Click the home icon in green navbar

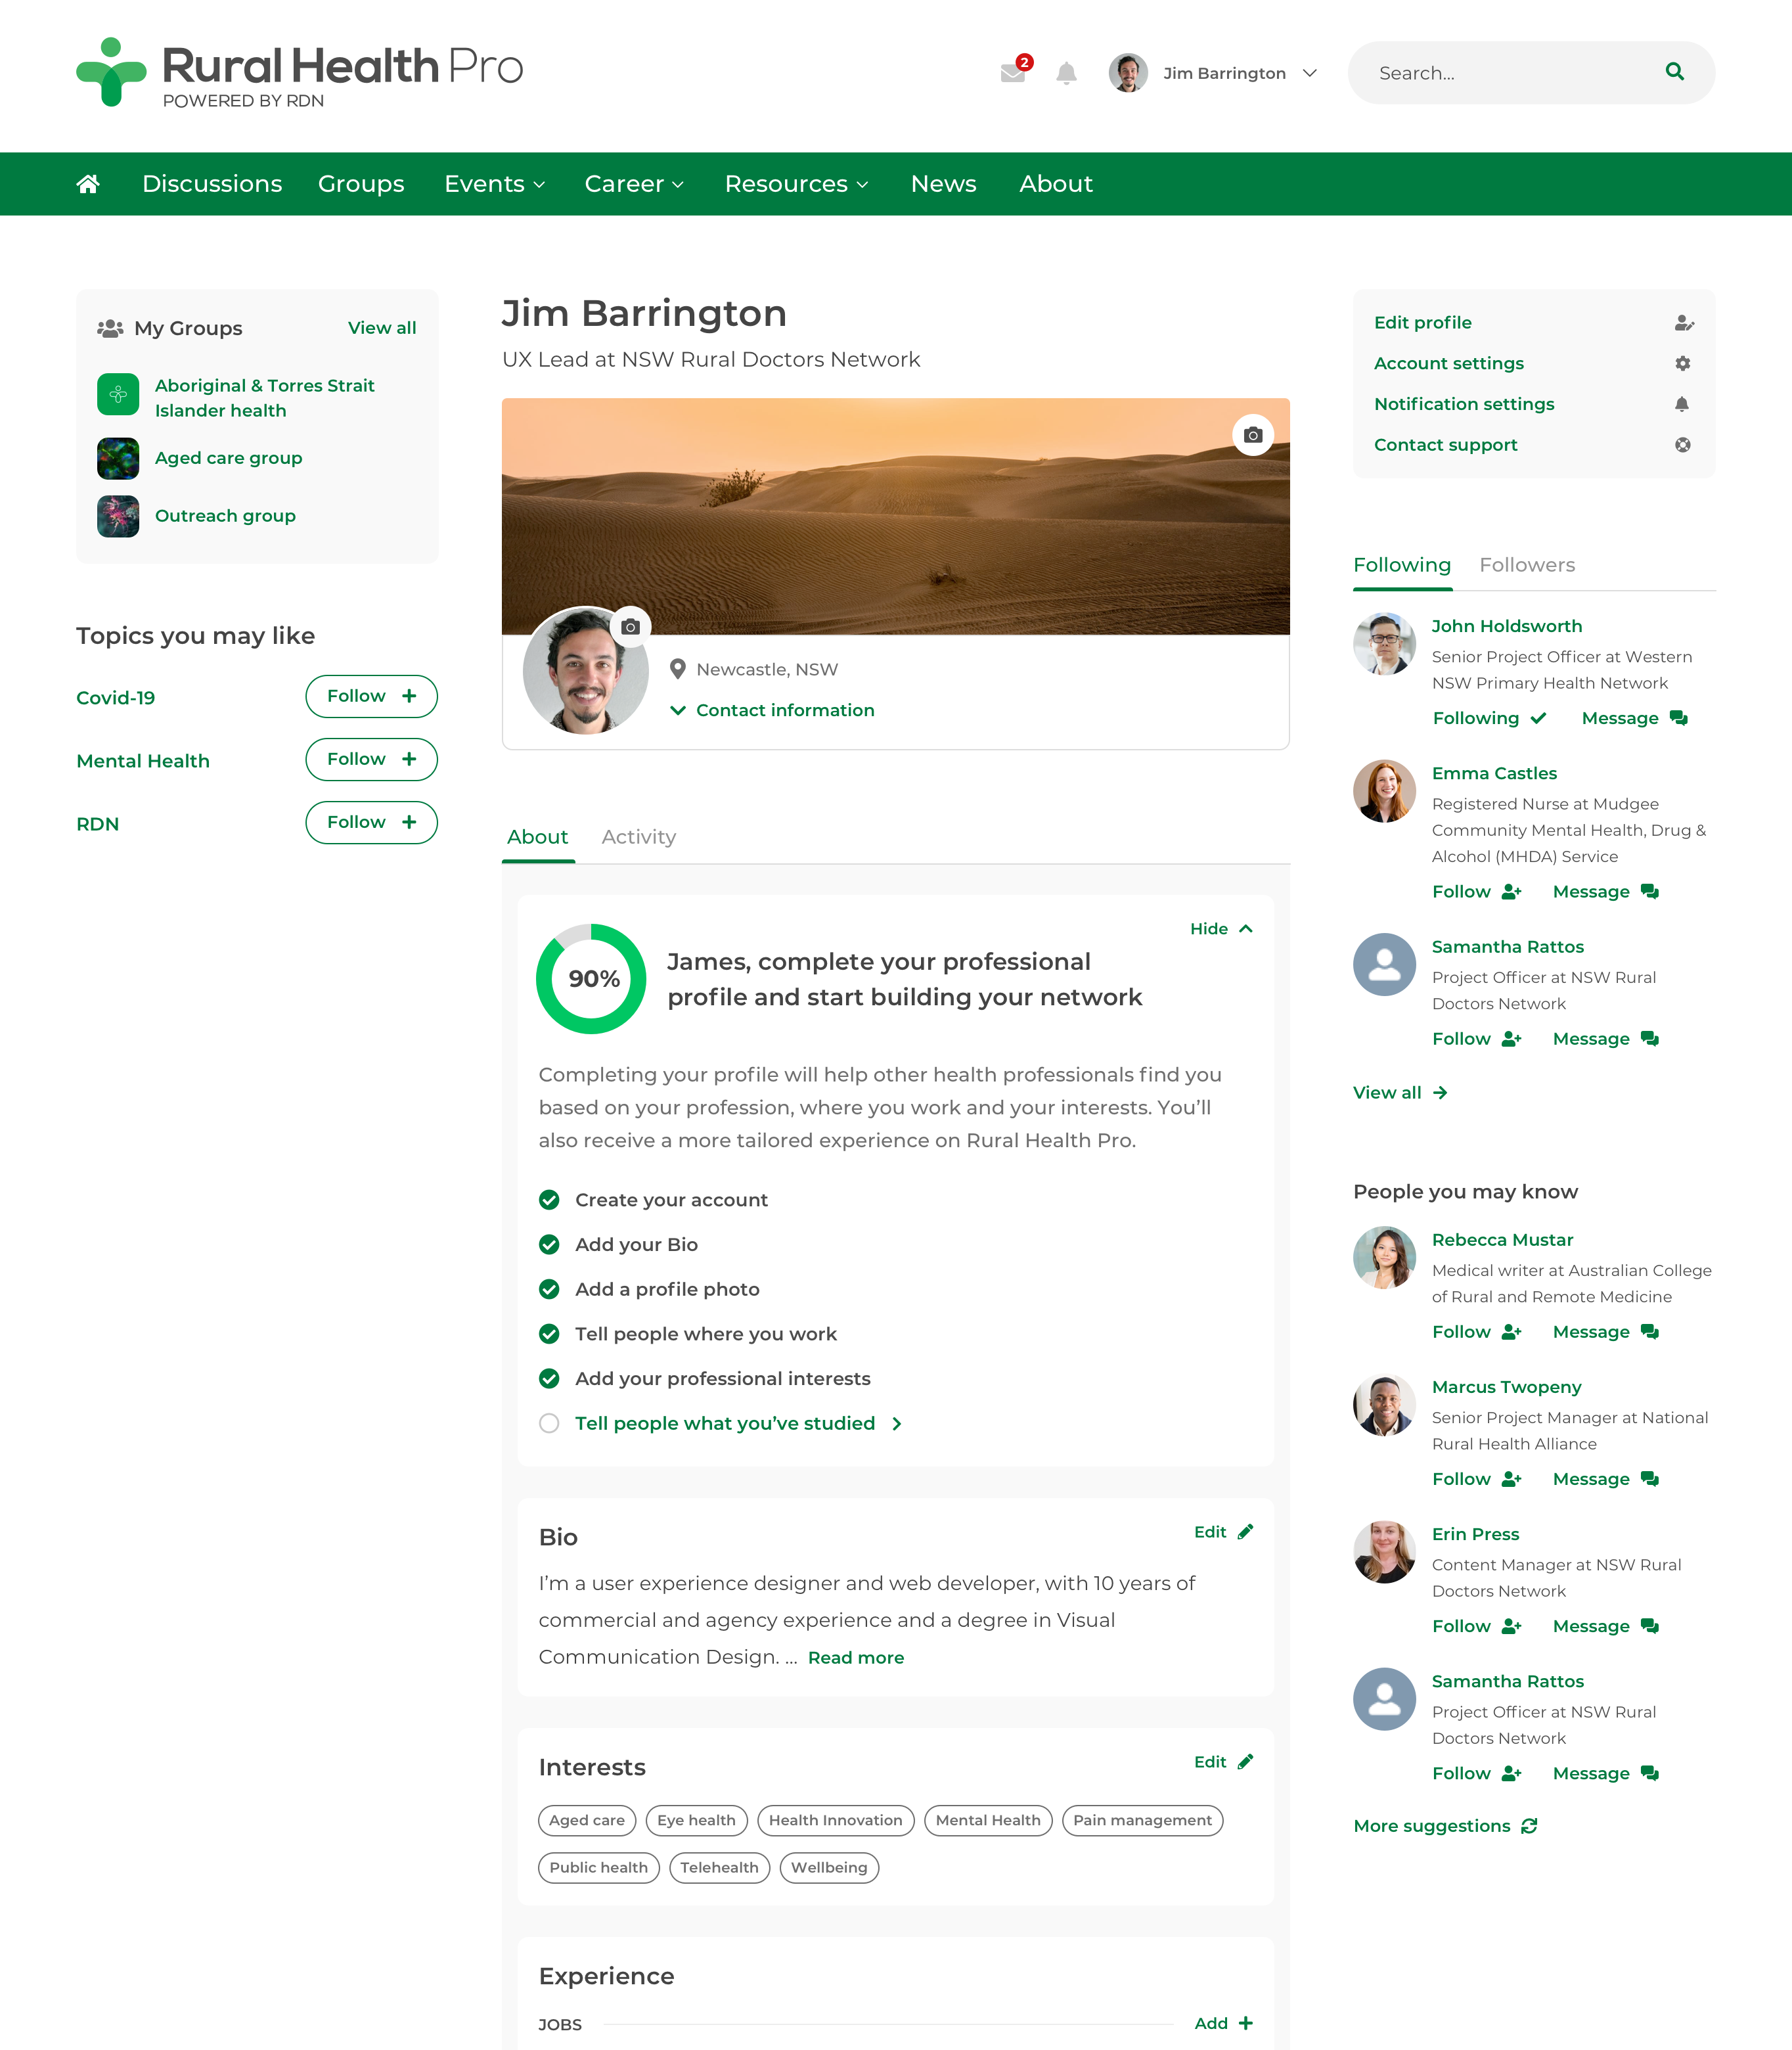[88, 184]
